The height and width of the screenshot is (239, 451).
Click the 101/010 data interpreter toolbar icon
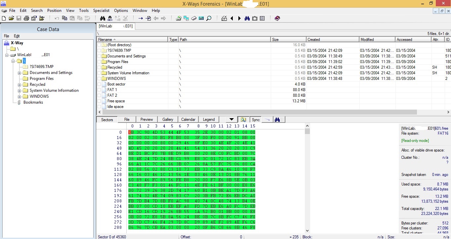click(x=87, y=18)
